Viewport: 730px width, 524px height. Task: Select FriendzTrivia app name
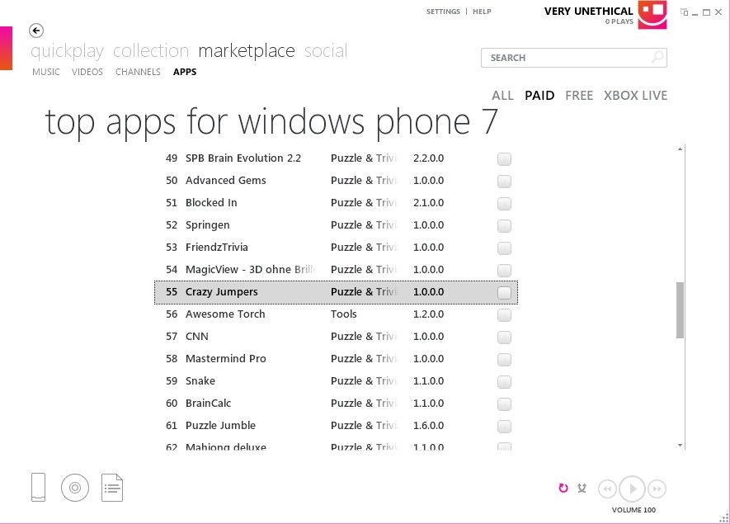pyautogui.click(x=216, y=248)
